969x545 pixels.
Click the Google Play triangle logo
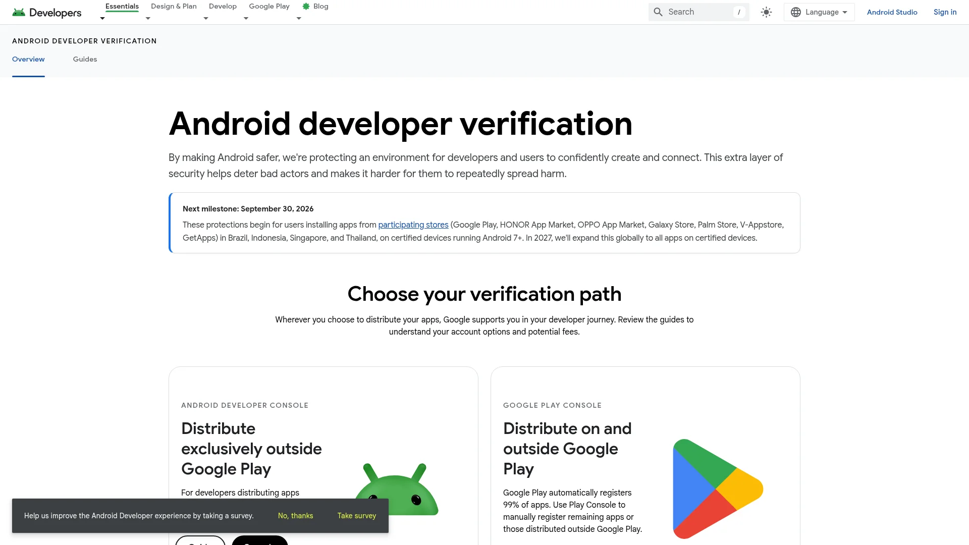point(718,488)
